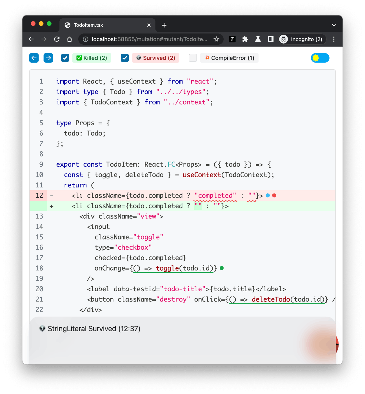Click the Survived (2) label
The height and width of the screenshot is (394, 365).
point(156,58)
